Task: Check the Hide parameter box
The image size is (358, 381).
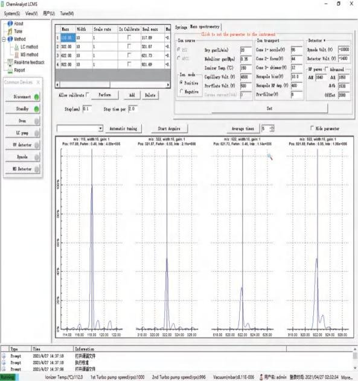Action: [x=312, y=128]
